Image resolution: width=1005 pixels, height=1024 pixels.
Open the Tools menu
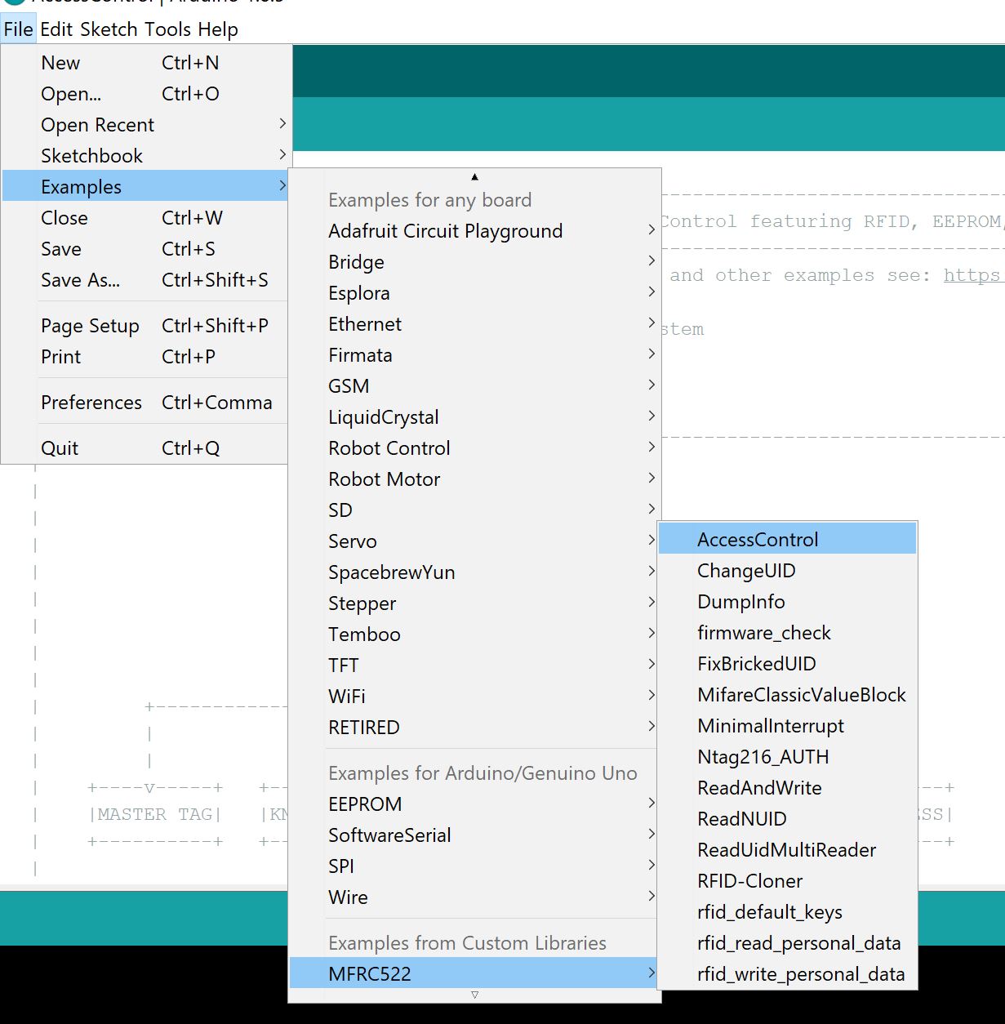168,29
